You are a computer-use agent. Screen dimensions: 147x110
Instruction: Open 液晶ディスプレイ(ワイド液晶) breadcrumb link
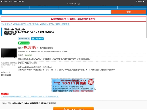pyautogui.click(x=26, y=24)
